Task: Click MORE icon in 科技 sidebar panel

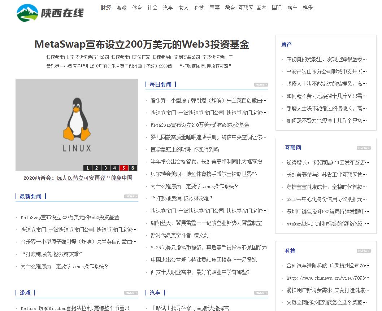Action: pyautogui.click(x=364, y=251)
